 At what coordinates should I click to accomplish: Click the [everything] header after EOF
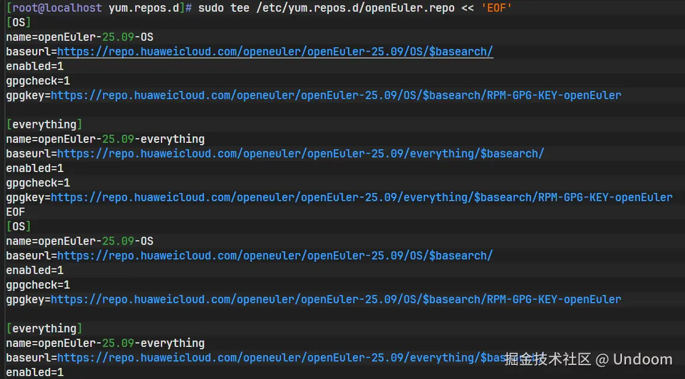(44, 328)
